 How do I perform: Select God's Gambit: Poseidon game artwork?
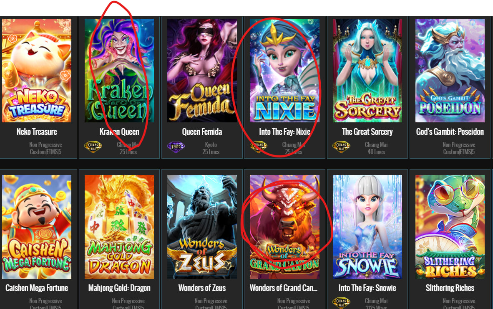click(450, 71)
